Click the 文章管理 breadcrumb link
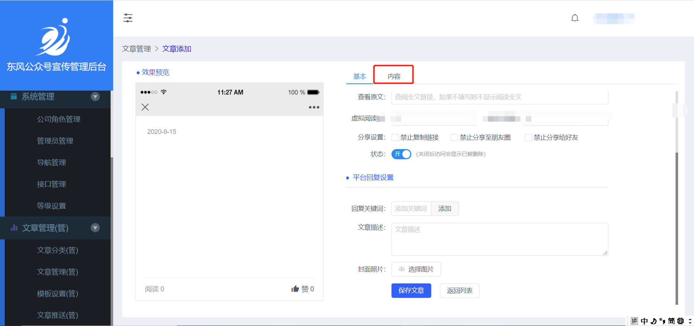The image size is (694, 326). tap(136, 49)
